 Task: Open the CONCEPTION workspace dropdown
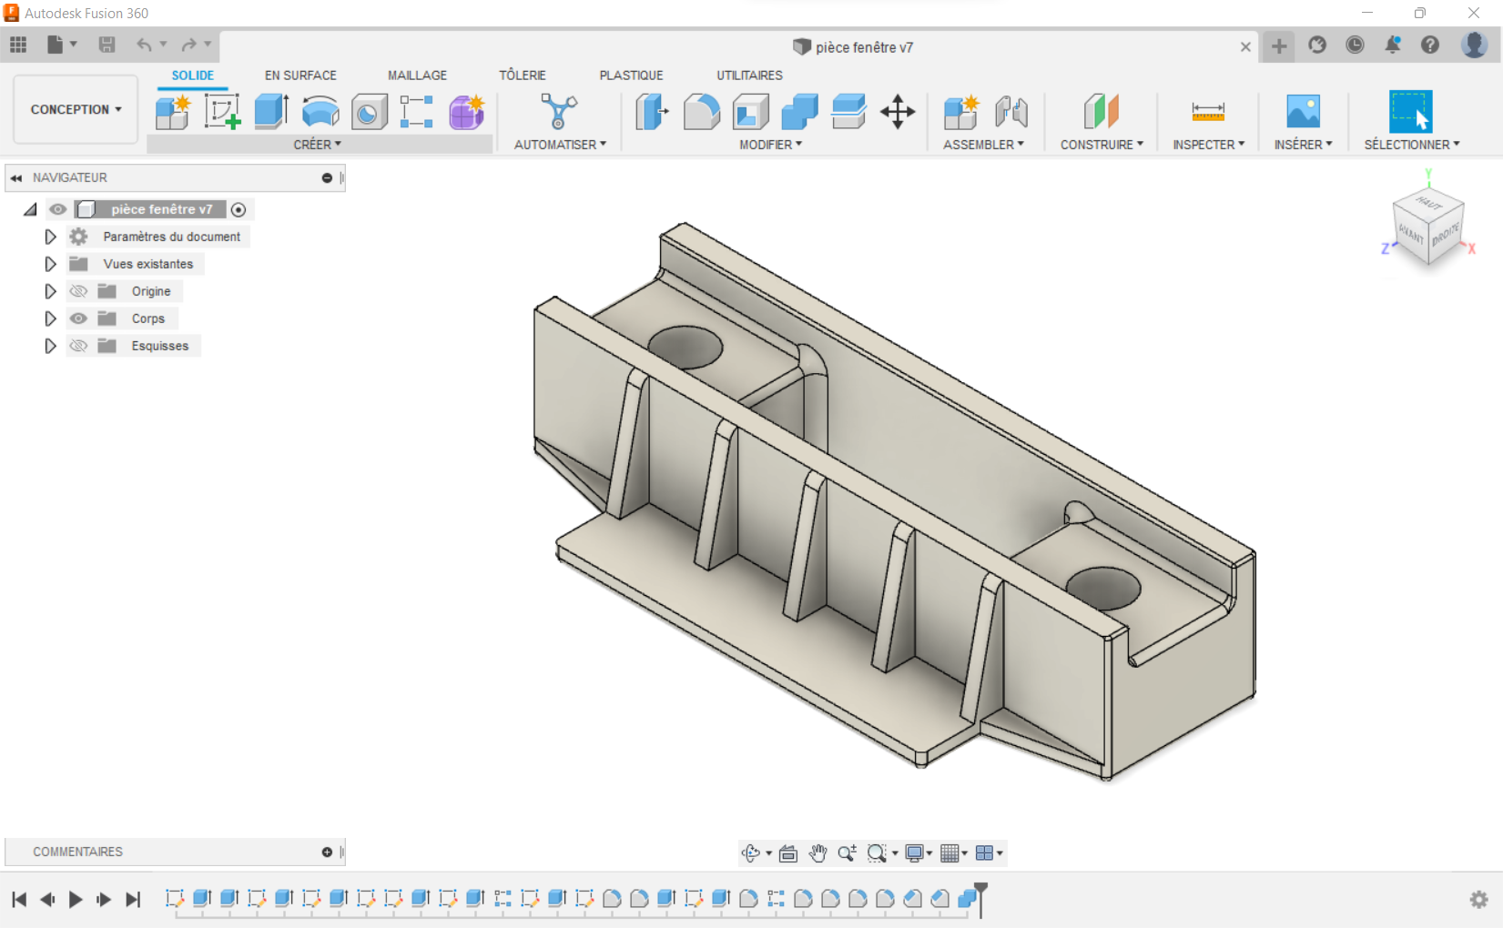tap(75, 109)
